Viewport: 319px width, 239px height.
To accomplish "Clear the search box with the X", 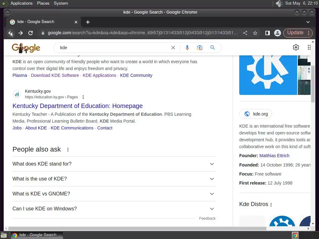I will tap(173, 48).
